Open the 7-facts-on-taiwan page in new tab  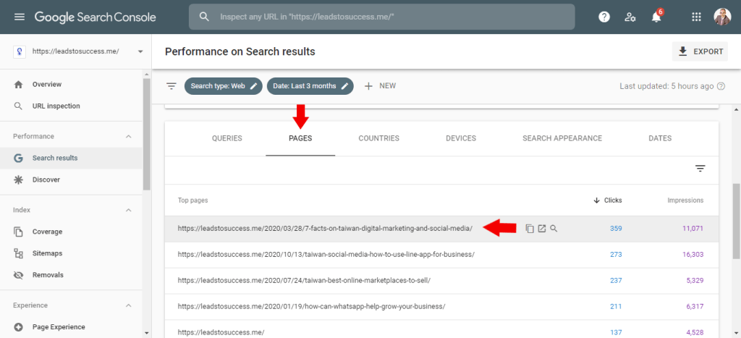click(542, 229)
